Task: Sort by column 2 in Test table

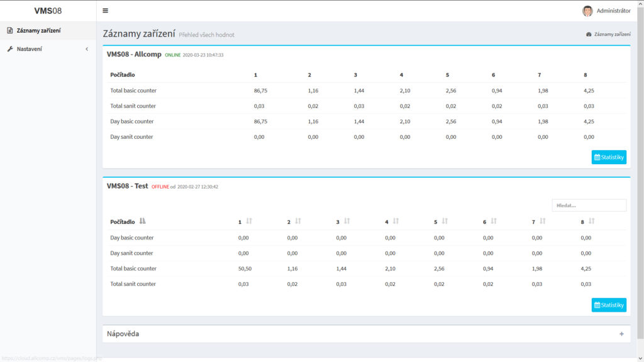Action: pyautogui.click(x=298, y=221)
